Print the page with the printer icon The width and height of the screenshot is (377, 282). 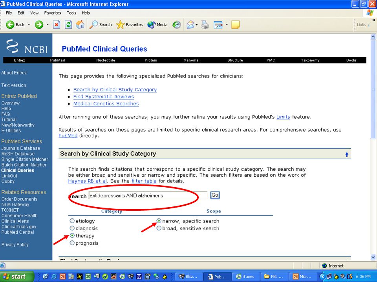tap(205, 24)
